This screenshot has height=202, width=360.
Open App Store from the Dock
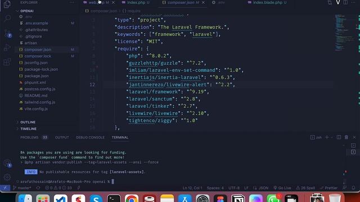(x=185, y=198)
